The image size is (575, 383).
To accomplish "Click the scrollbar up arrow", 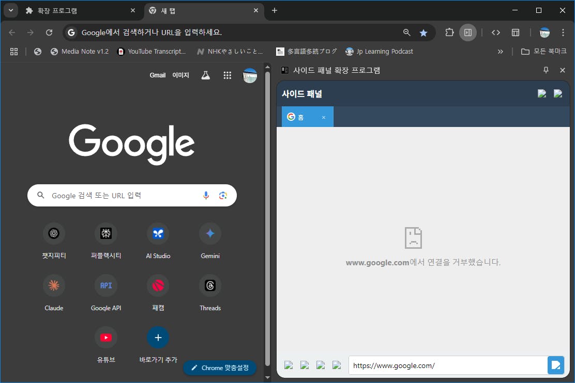I will [267, 67].
